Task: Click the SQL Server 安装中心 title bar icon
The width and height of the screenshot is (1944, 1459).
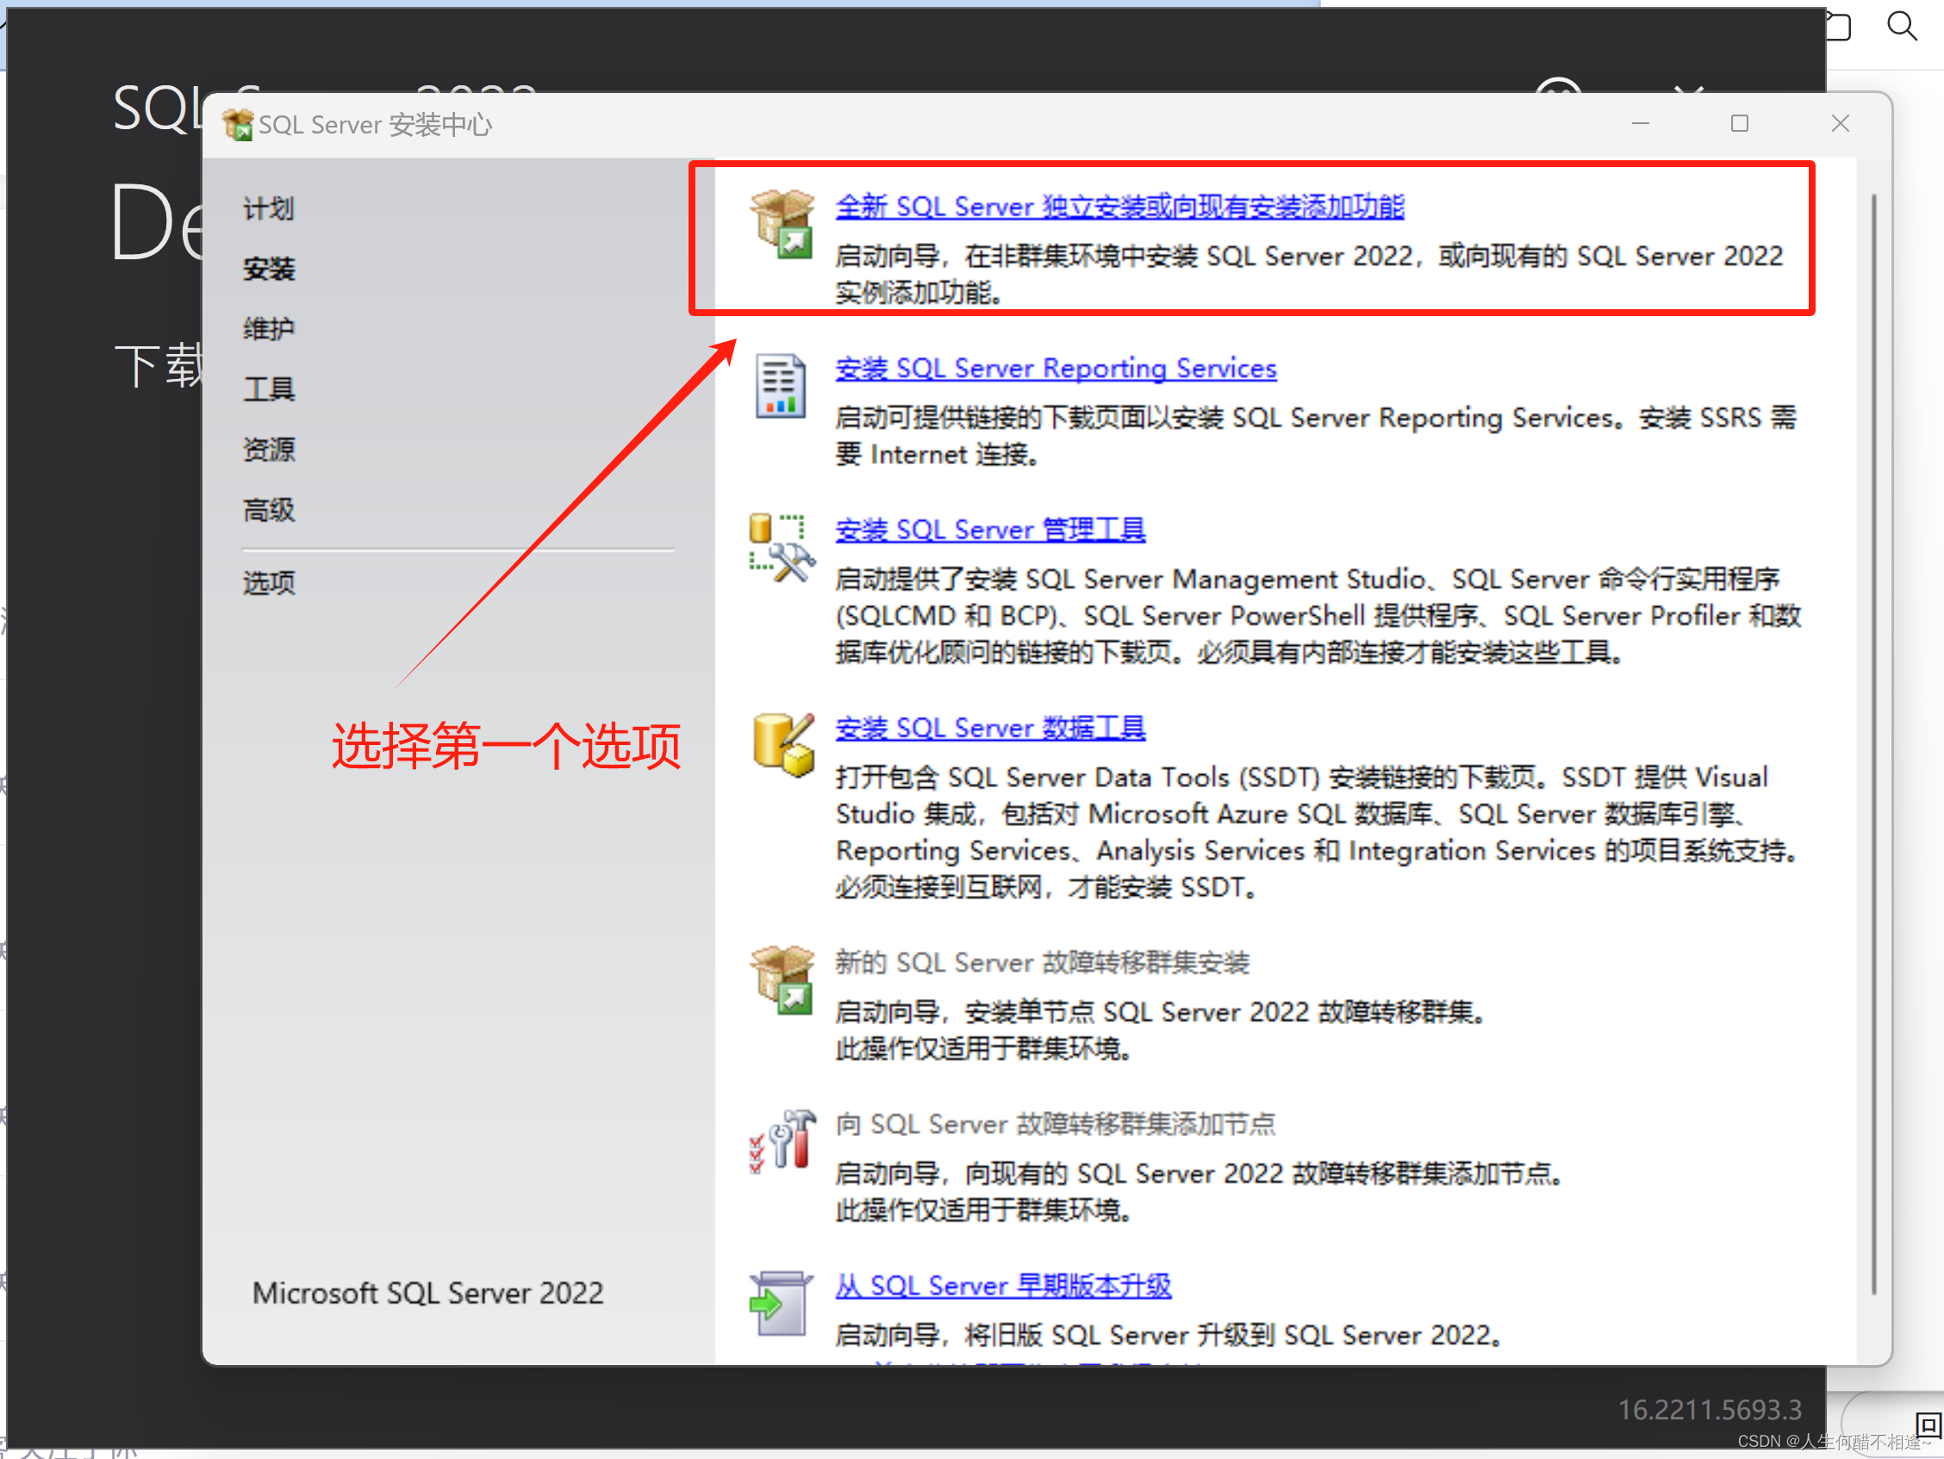Action: (237, 125)
